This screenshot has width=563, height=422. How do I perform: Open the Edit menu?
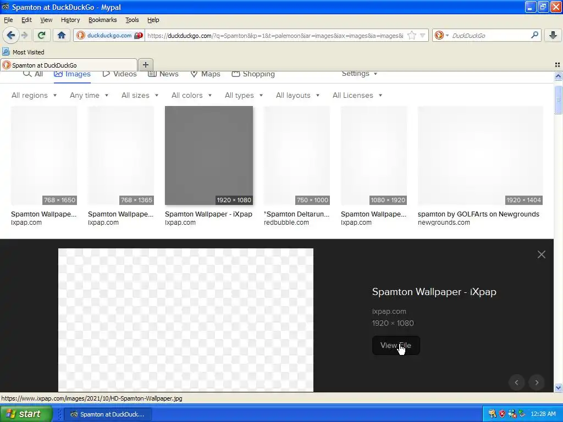click(26, 20)
